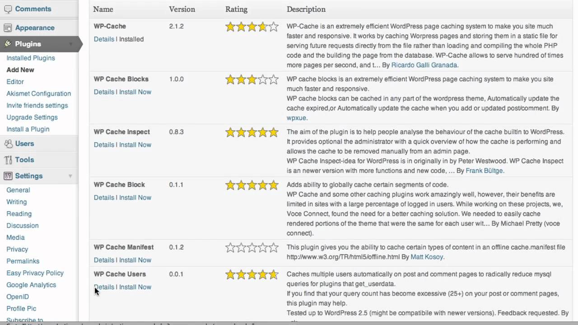Open Akismet Configuration page
578x325 pixels.
pyautogui.click(x=38, y=93)
